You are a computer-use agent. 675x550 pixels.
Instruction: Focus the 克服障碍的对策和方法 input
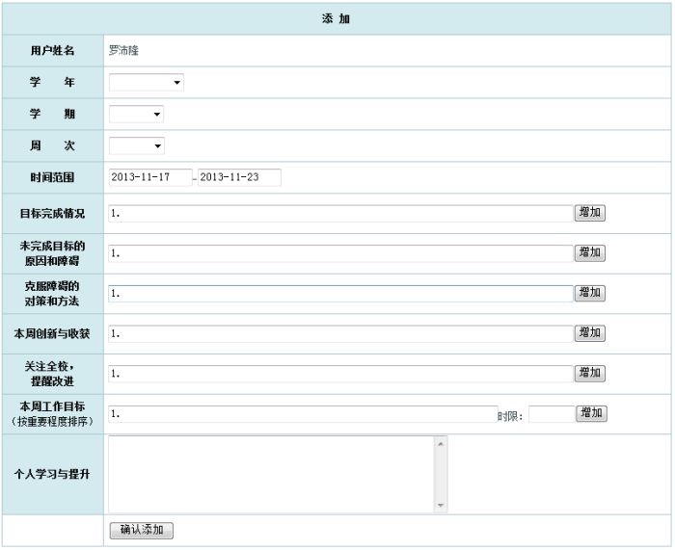[339, 294]
